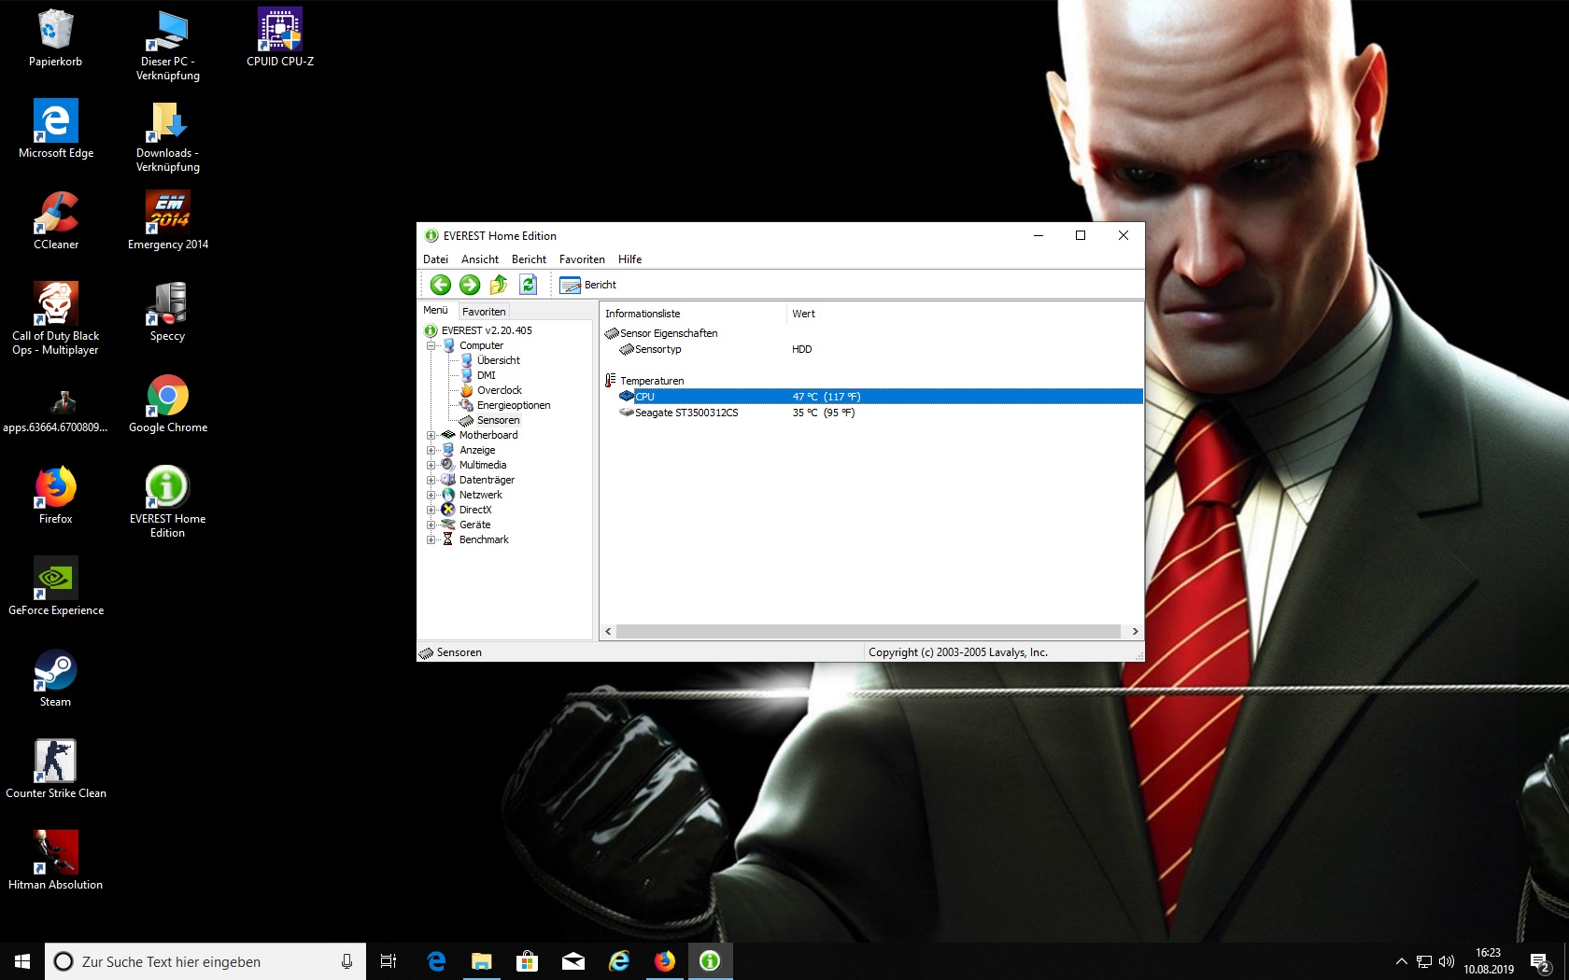This screenshot has width=1569, height=980.
Task: Switch to the Menü tab
Action: (x=435, y=311)
